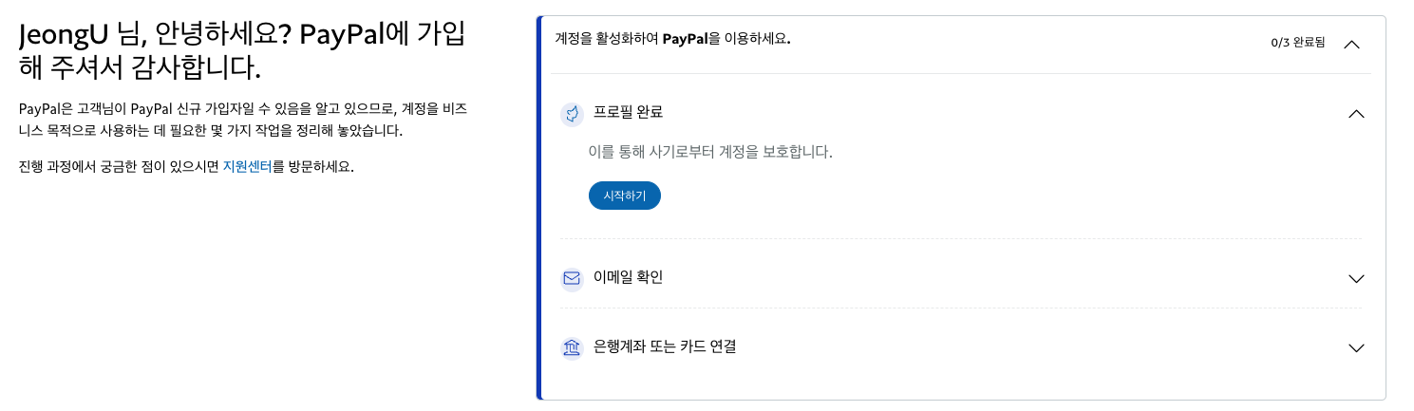Collapse the 프로필 완료 section arrow
This screenshot has width=1414, height=411.
click(x=1356, y=114)
